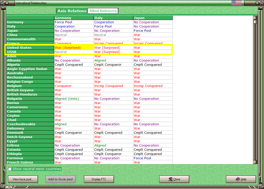This screenshot has height=189, width=264.
Task: Select the Italy column header
Action: coord(113,18)
